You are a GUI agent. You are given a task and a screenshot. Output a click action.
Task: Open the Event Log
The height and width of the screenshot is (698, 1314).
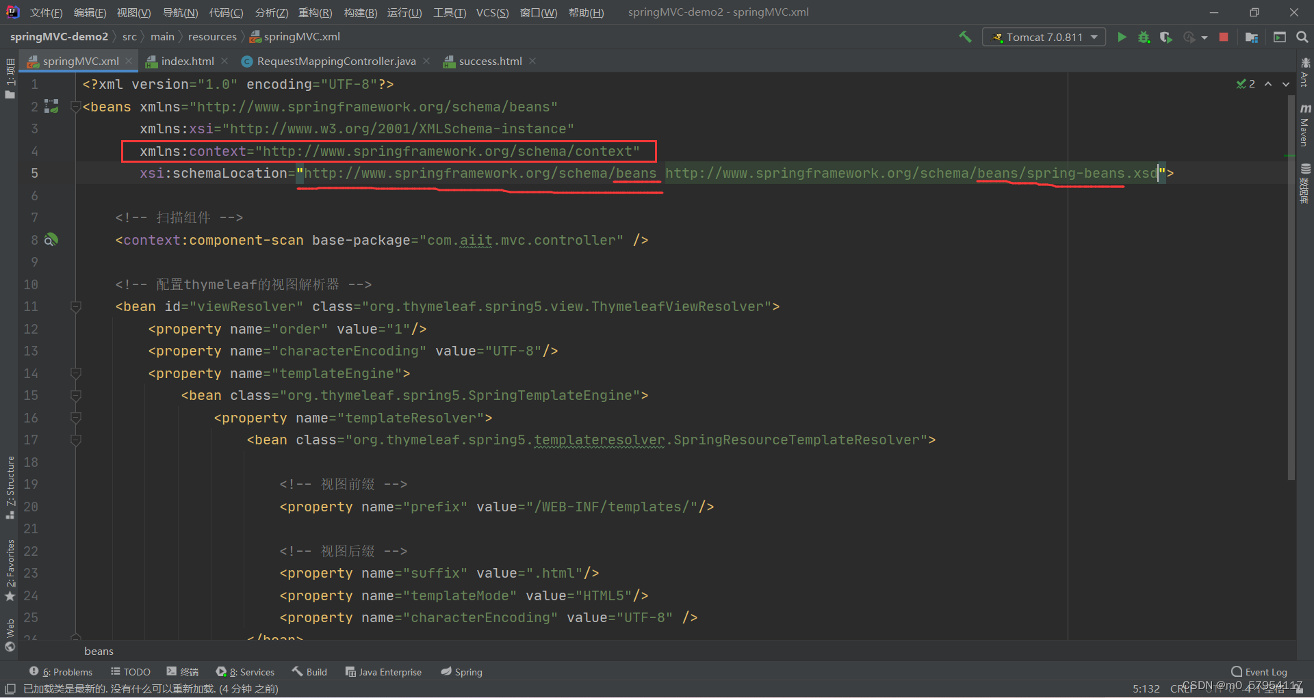coord(1259,671)
